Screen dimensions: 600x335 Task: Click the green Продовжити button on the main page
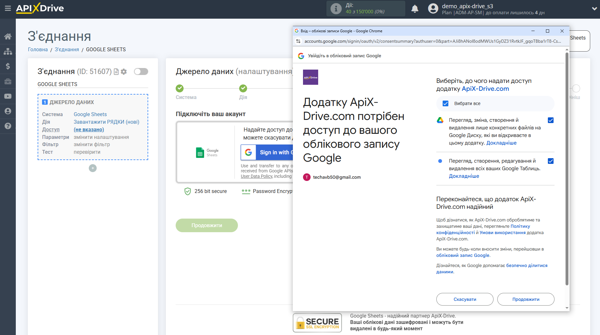click(x=207, y=225)
